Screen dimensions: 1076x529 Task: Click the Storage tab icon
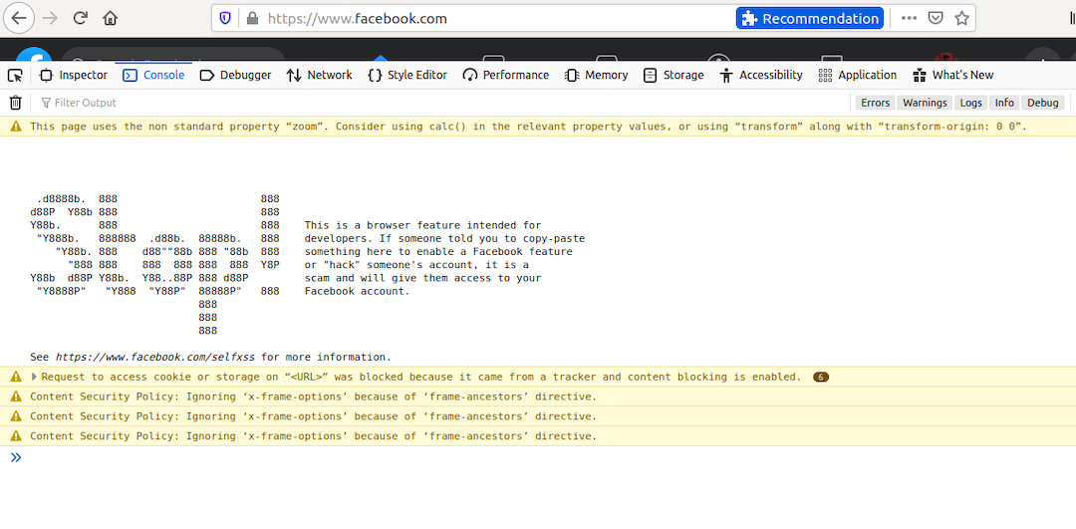pyautogui.click(x=650, y=76)
